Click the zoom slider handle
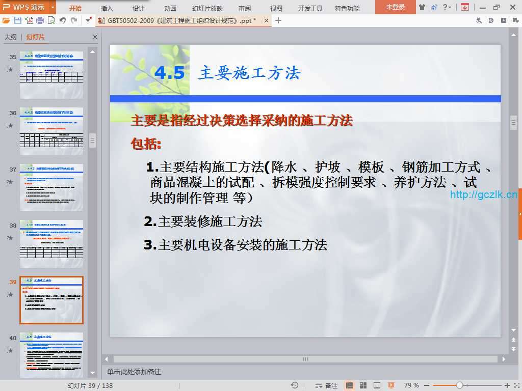The height and width of the screenshot is (391, 522). coord(459,385)
